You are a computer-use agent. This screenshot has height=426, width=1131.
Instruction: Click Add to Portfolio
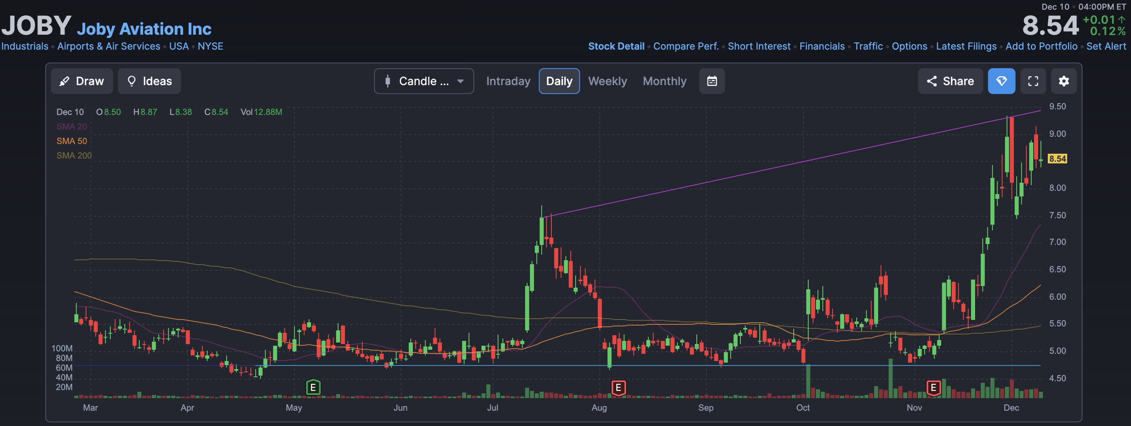1041,46
